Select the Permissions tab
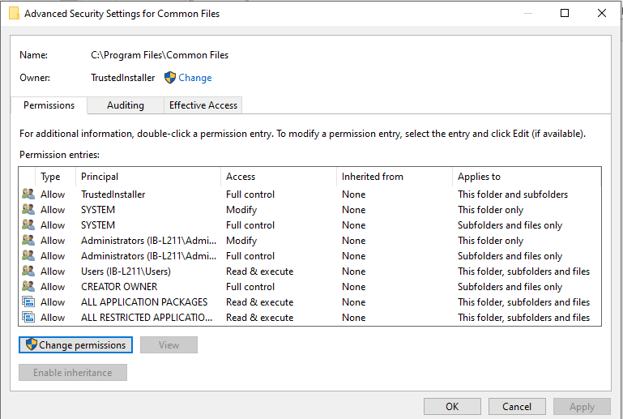Screen dimensions: 623x419 click(x=49, y=105)
